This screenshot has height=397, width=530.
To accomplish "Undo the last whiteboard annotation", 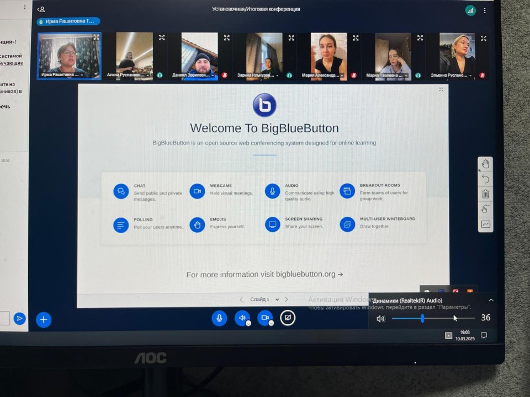I will (x=485, y=179).
